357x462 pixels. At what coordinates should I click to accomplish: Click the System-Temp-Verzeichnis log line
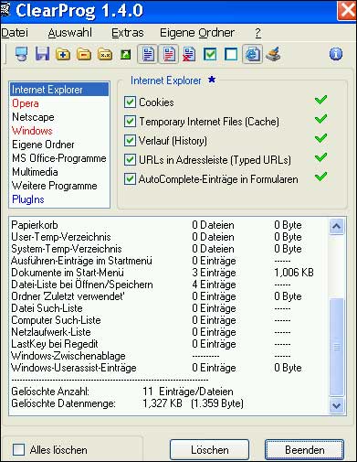pos(157,249)
